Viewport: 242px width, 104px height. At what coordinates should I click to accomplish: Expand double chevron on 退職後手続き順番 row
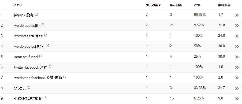(237, 99)
